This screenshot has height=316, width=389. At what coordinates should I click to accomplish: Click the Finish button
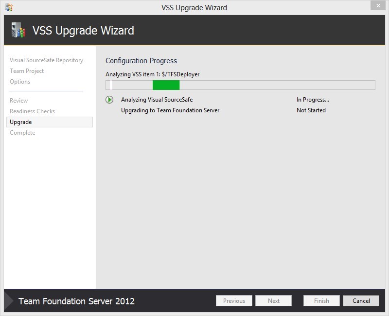pyautogui.click(x=321, y=300)
